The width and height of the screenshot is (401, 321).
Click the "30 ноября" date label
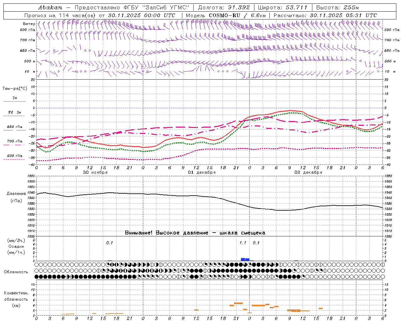95,172
